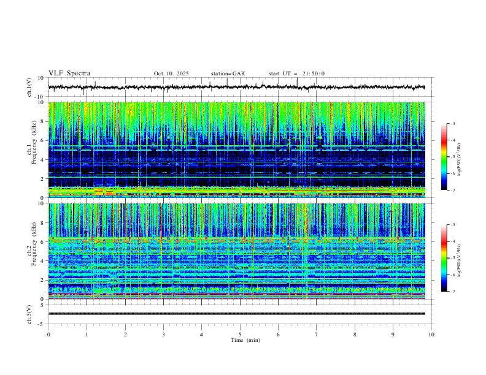Screen dimensions: 486x375
Task: Click the lower colorbar log(PSD) label
Action: tap(460, 260)
